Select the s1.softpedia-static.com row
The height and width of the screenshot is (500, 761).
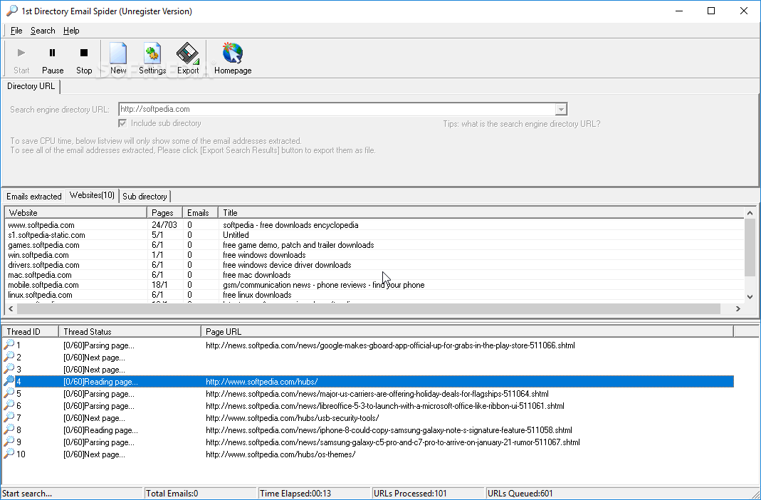click(374, 235)
